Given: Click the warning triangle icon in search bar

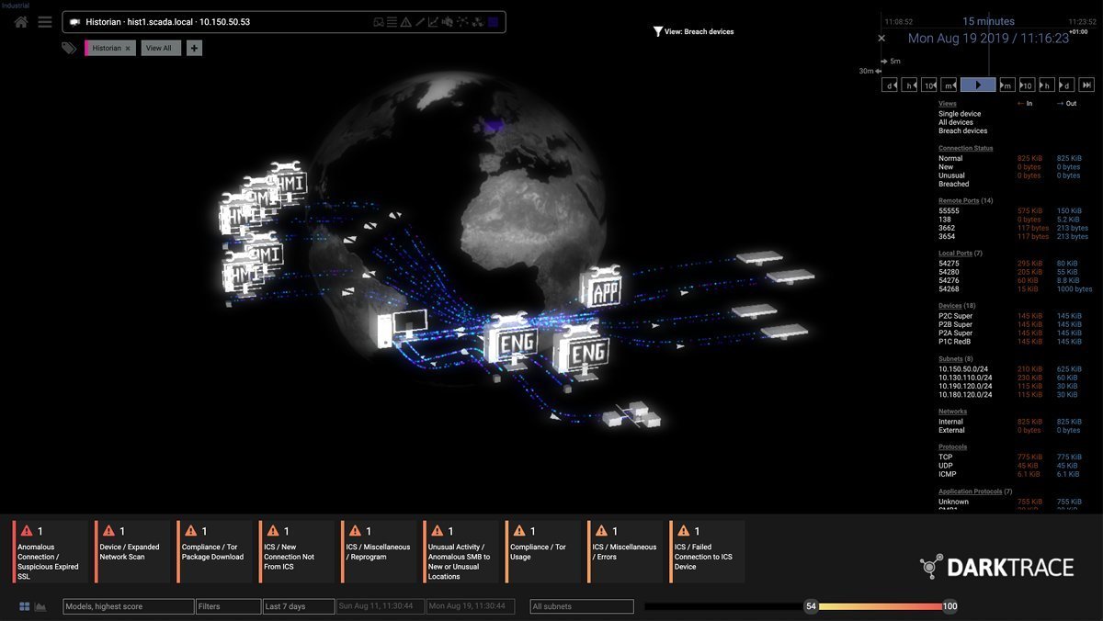Looking at the screenshot, I should [405, 22].
